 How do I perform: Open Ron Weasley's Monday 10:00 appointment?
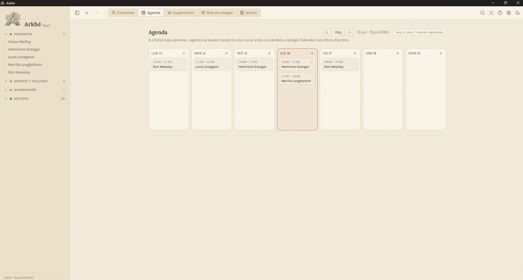click(x=169, y=64)
